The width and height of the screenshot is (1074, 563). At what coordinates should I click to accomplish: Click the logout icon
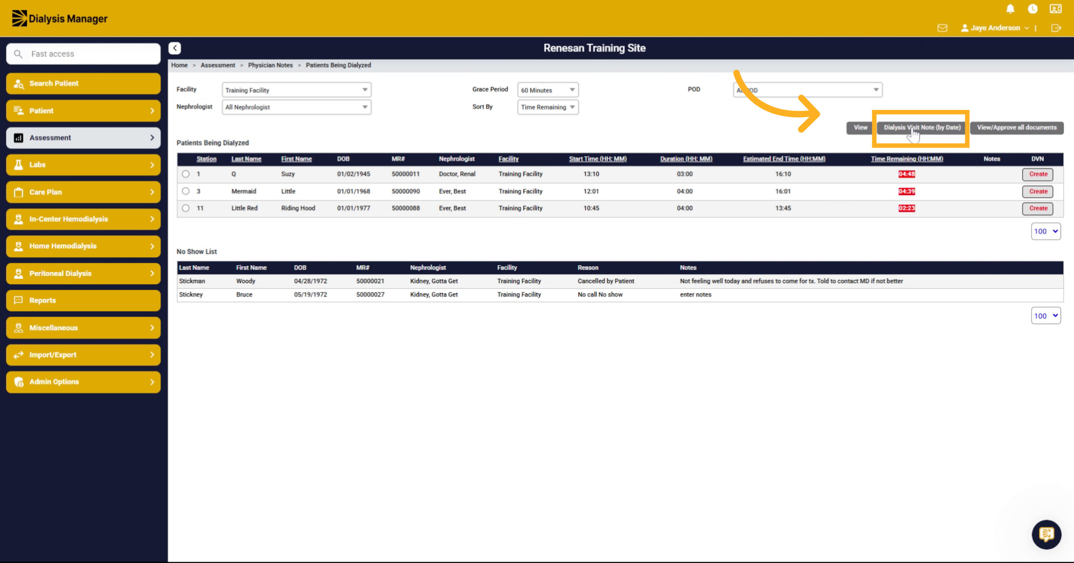click(1056, 28)
